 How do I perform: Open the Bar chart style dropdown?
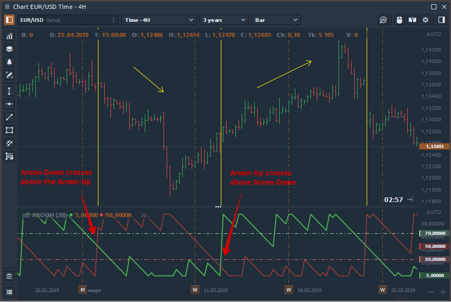point(276,20)
